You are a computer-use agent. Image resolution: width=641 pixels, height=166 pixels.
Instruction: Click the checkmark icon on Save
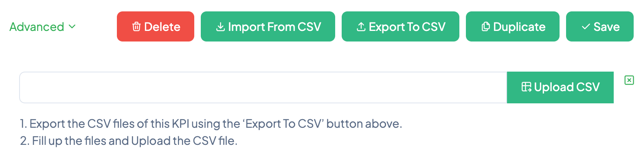click(x=586, y=27)
